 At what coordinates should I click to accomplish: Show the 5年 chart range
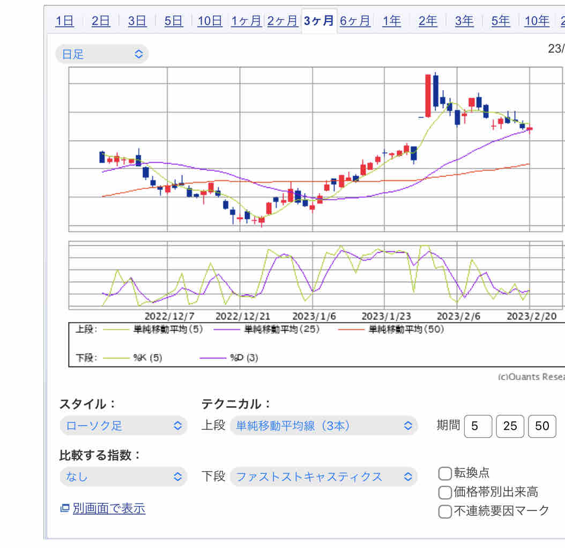501,21
